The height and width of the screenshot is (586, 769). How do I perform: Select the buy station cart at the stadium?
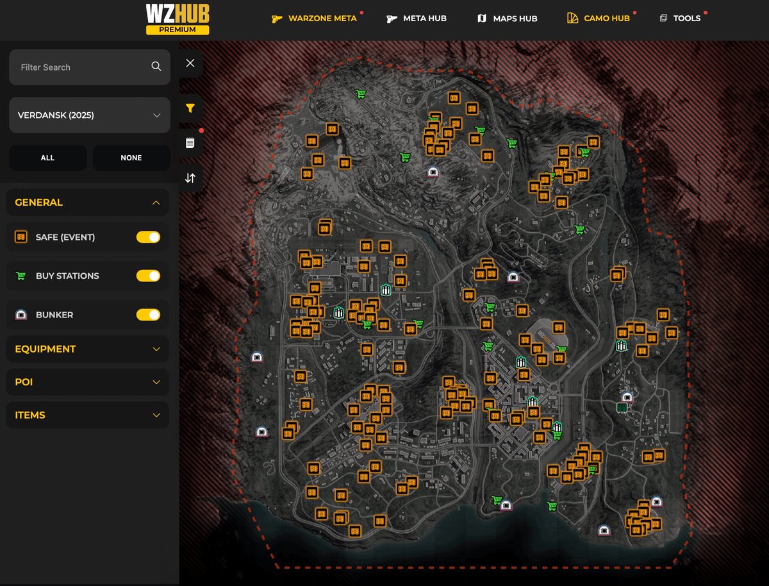point(562,350)
